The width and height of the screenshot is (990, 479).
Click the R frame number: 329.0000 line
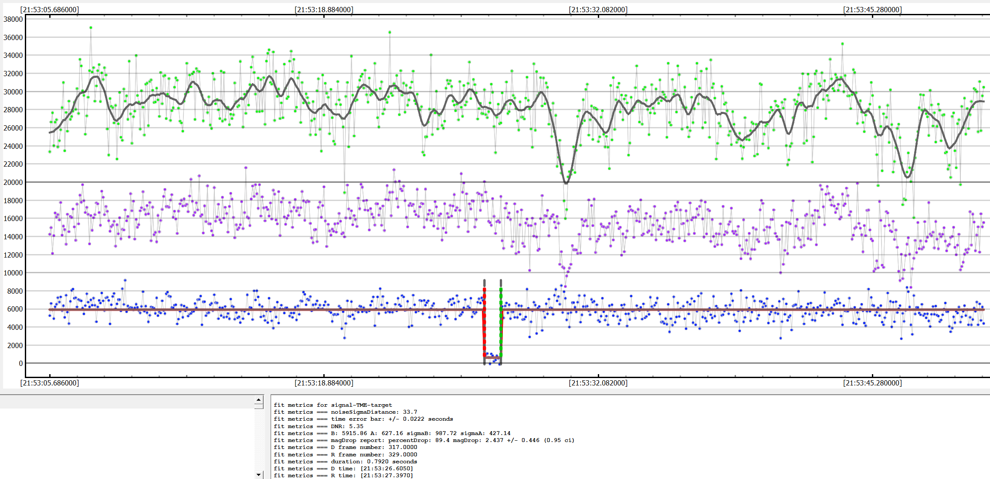point(346,455)
